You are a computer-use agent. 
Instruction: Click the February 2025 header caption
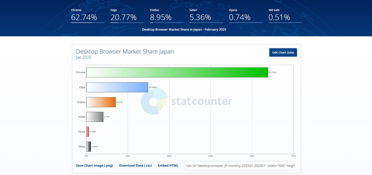[x=184, y=30]
